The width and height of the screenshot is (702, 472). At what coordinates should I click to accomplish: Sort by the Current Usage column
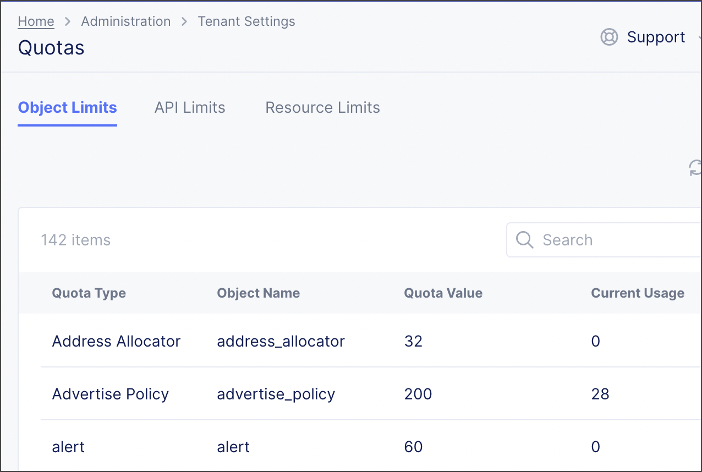click(x=637, y=293)
